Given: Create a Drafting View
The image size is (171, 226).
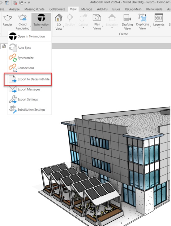Looking at the screenshot, I should click(x=127, y=22).
